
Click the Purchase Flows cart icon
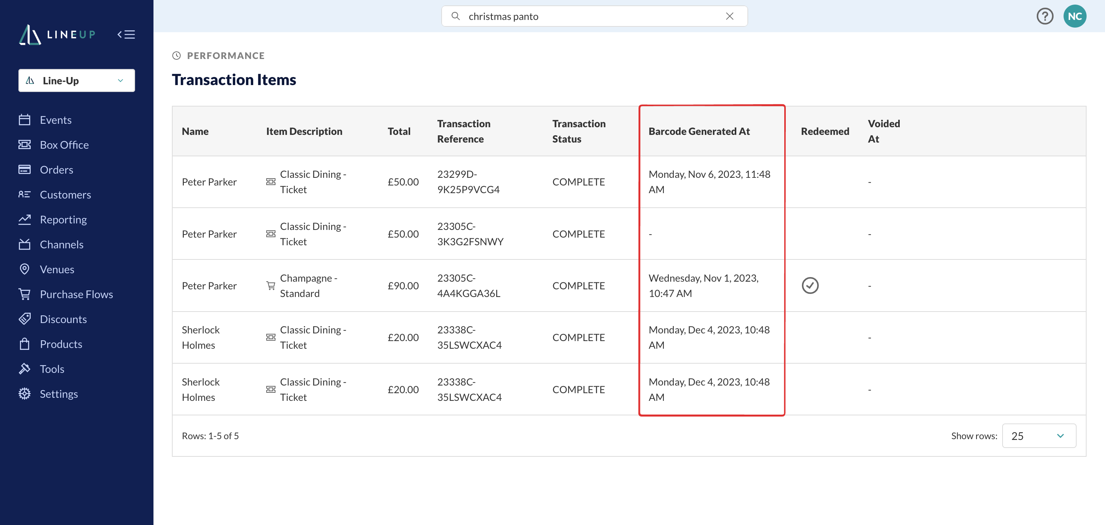coord(25,294)
